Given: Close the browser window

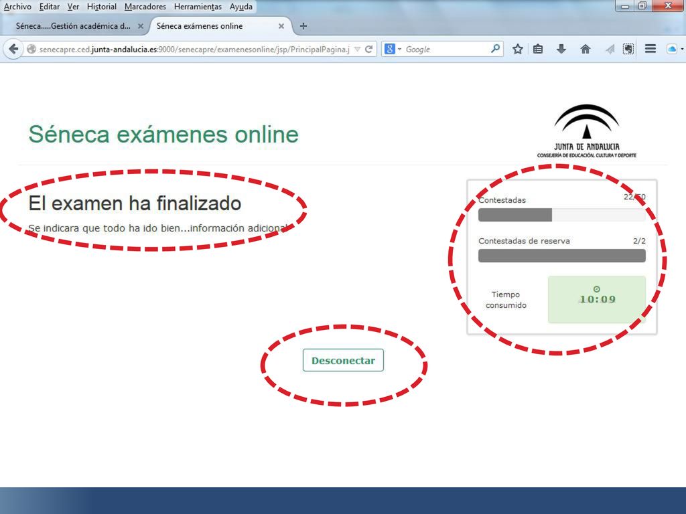Looking at the screenshot, I should (x=668, y=5).
